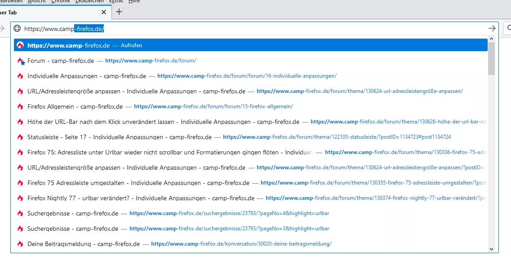Close the Neuer Tab tab
The height and width of the screenshot is (264, 511).
coord(104,12)
